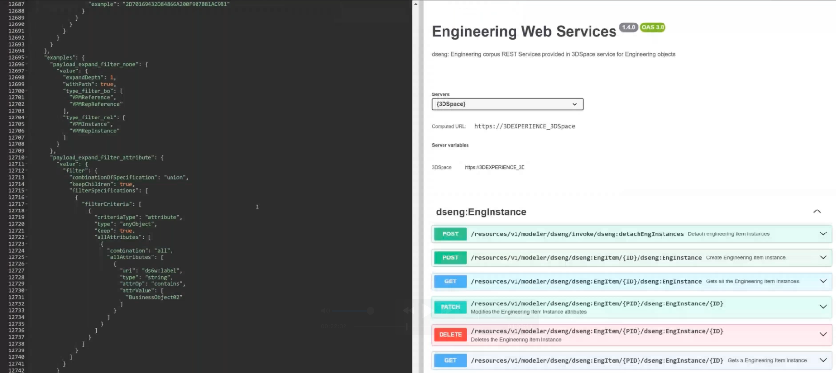Open the Servers {3DSpace} dropdown
This screenshot has height=373, width=836.
(x=507, y=104)
